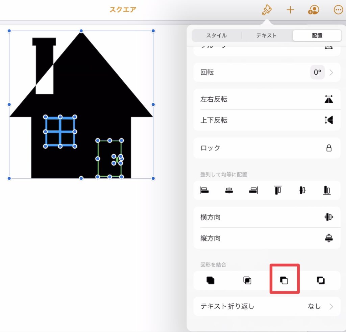
Task: Tap the ロック label
Action: coord(210,148)
